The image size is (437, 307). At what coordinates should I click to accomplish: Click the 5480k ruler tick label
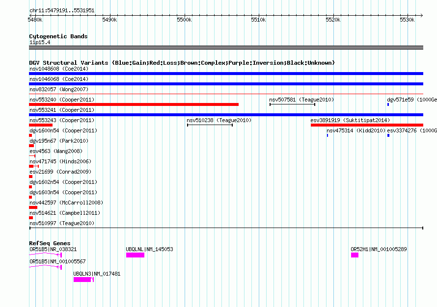tap(35, 20)
